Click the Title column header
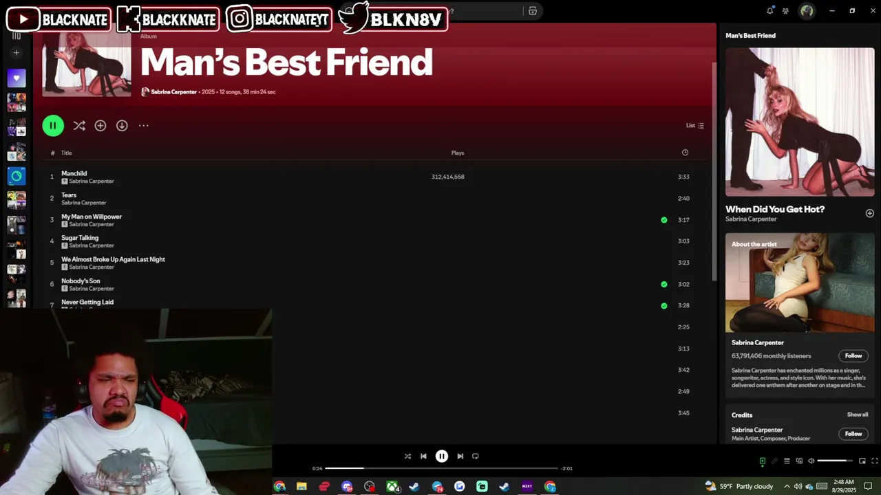Screen dimensions: 881x495 (66, 153)
